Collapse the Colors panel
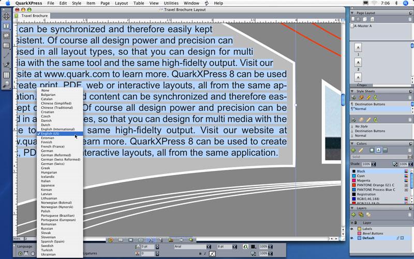414x259 pixels. (352, 143)
